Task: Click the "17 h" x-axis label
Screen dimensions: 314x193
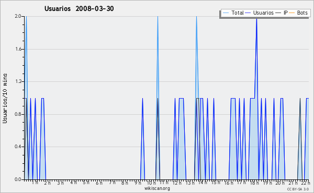Action: click(x=241, y=183)
